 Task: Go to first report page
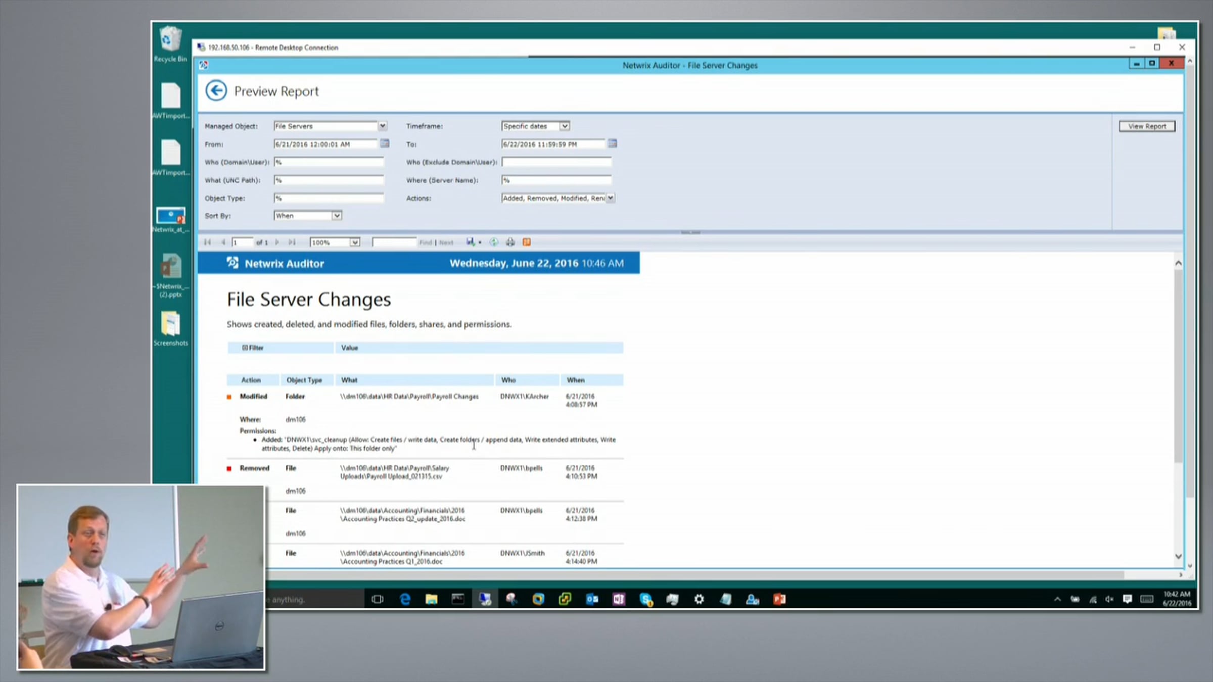(207, 242)
